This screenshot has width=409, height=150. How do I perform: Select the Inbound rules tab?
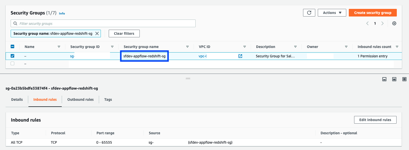(x=45, y=99)
